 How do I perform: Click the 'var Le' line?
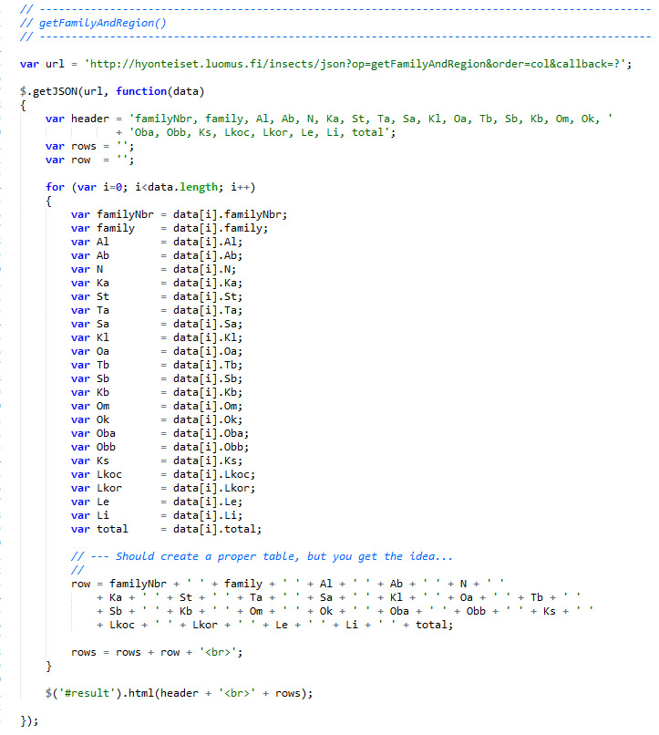pos(157,502)
